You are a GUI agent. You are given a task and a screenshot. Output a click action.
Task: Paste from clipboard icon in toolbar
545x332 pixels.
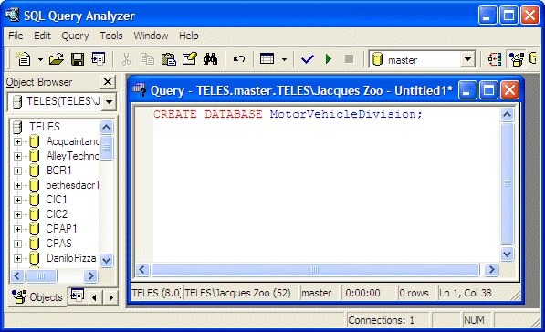pos(169,59)
